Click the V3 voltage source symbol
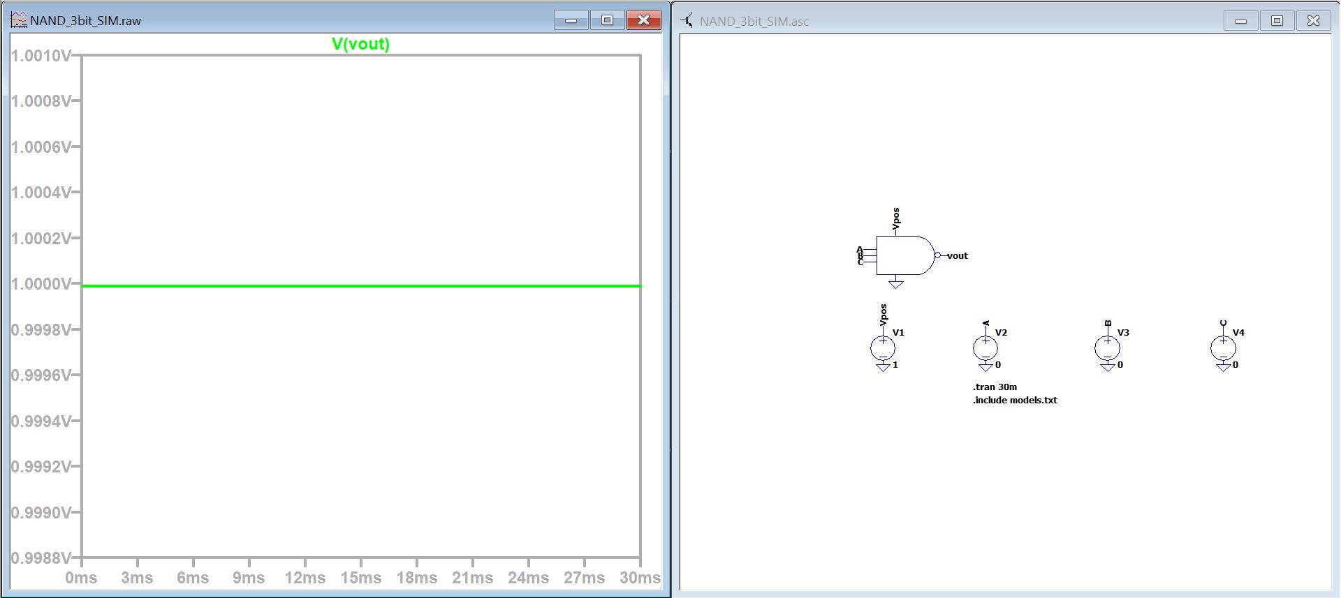The height and width of the screenshot is (598, 1341). coord(1108,347)
